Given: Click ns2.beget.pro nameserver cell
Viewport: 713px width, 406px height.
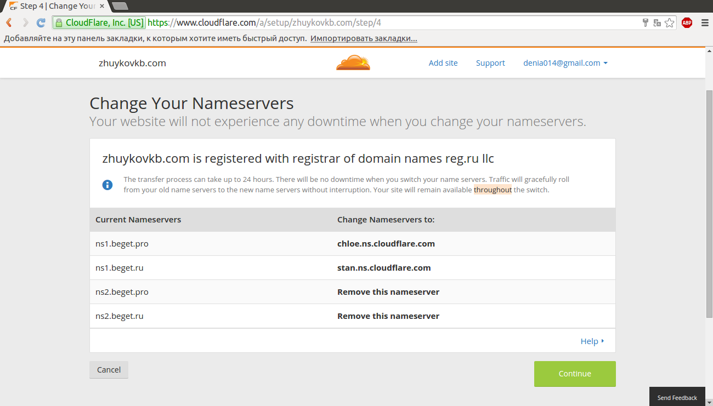Looking at the screenshot, I should coord(122,292).
